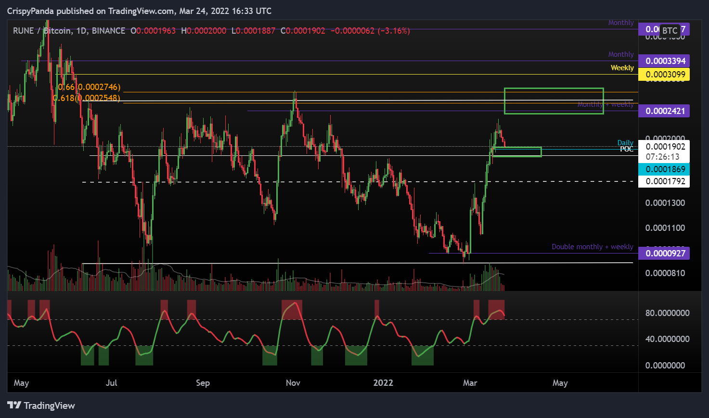Image resolution: width=709 pixels, height=418 pixels.
Task: Click the open value O0.0001963
Action: (153, 31)
